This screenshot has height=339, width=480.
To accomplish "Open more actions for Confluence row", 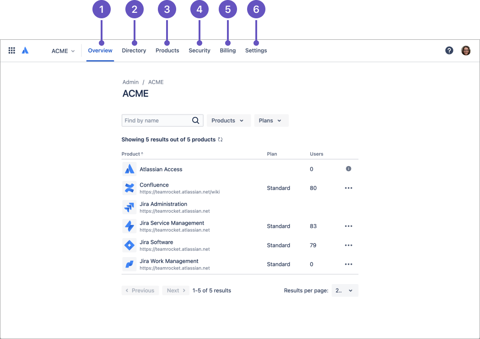I will (x=348, y=188).
